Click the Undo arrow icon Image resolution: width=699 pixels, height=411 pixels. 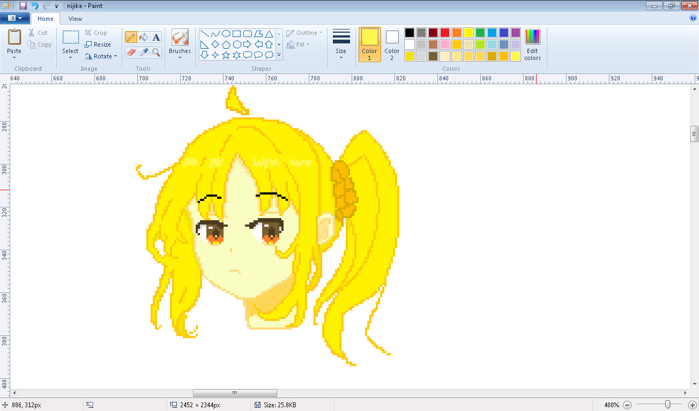[x=34, y=5]
